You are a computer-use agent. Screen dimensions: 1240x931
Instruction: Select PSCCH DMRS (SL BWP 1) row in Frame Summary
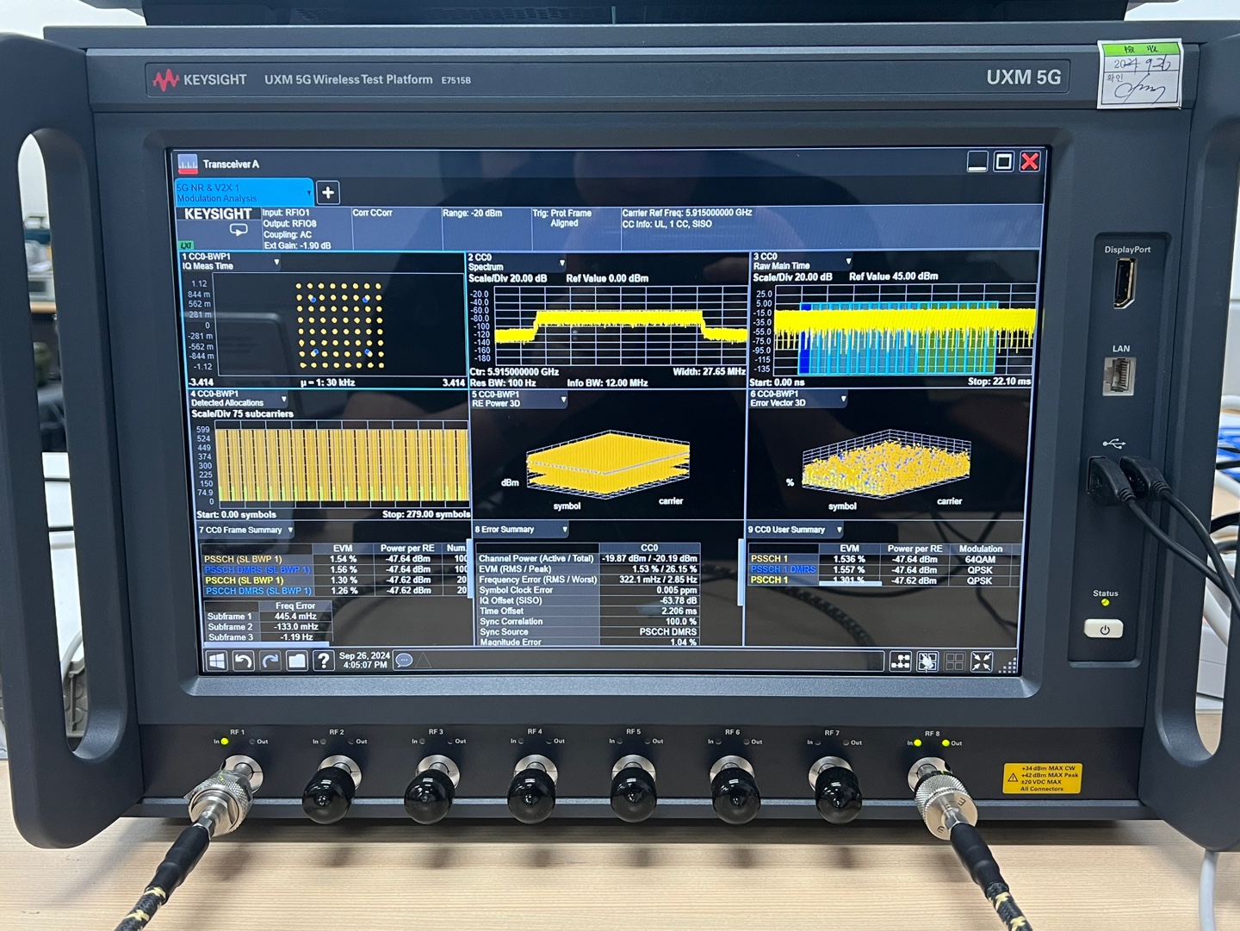click(335, 591)
